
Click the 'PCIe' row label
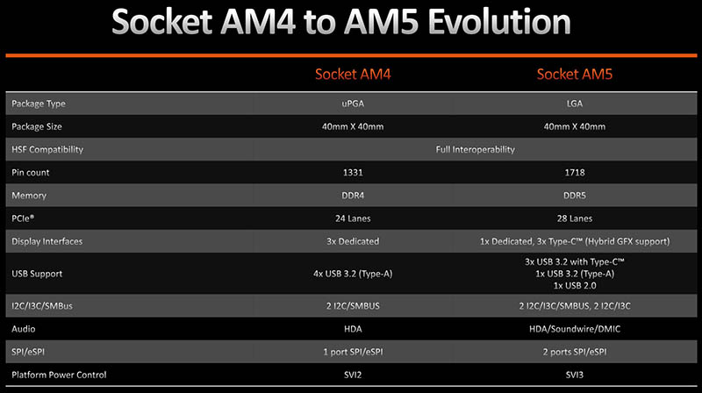coord(23,218)
